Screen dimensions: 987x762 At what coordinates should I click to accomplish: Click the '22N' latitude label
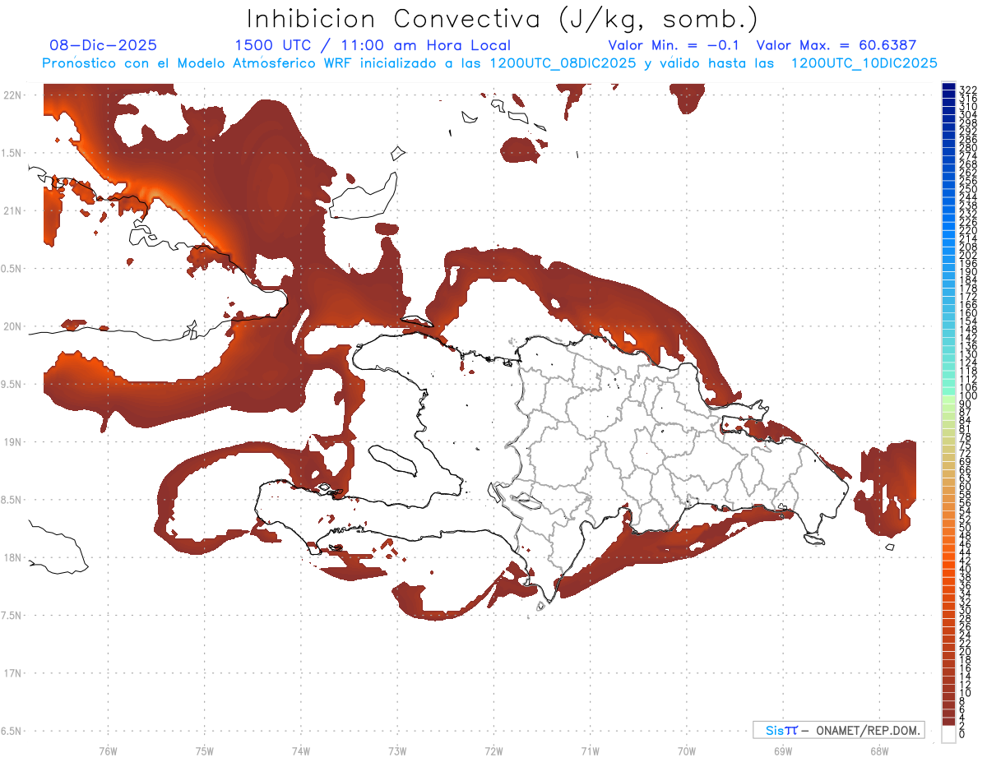coord(12,95)
